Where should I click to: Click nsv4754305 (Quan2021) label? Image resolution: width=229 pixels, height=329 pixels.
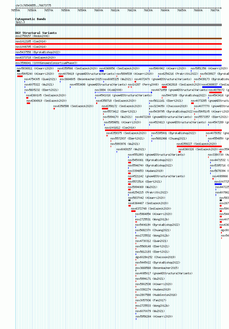click(40, 79)
